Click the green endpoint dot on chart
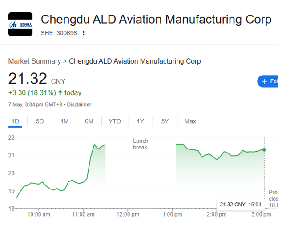 point(264,149)
